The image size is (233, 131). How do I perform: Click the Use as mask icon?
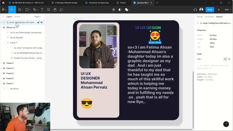[x=120, y=10]
